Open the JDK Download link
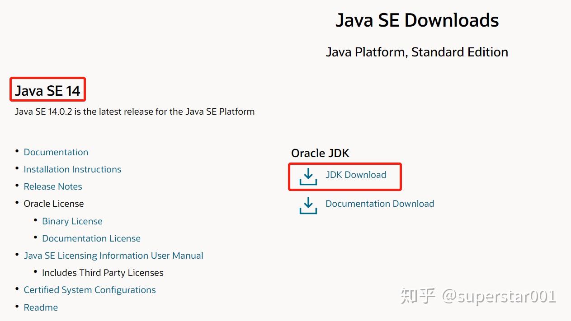This screenshot has width=571, height=321. 356,175
